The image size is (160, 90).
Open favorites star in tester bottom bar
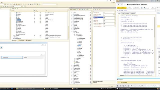tap(120, 86)
